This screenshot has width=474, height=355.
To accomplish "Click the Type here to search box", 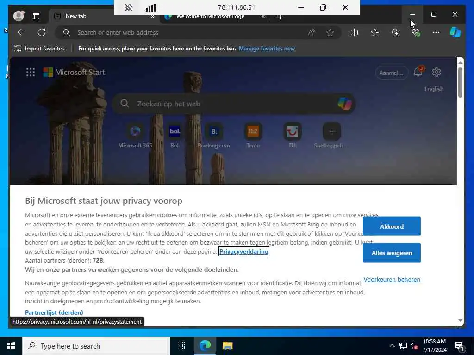I will 96,346.
